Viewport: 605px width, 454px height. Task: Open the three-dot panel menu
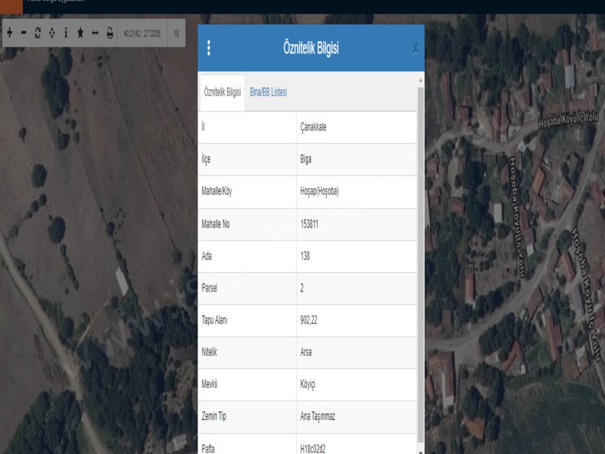(x=209, y=48)
